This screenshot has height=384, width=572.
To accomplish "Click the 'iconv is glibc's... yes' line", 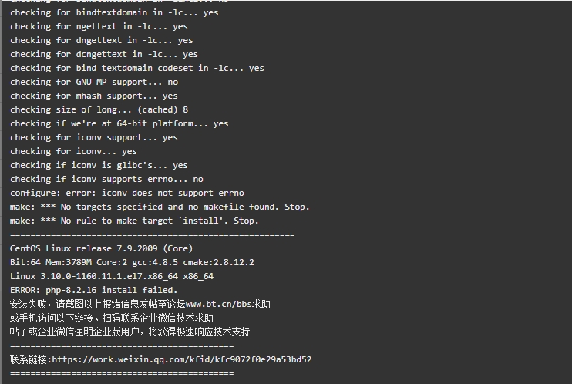I will click(x=99, y=165).
